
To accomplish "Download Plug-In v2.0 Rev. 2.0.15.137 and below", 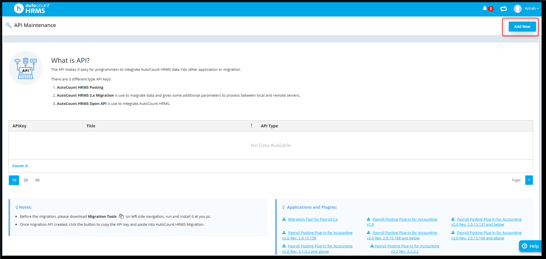I will [486, 222].
